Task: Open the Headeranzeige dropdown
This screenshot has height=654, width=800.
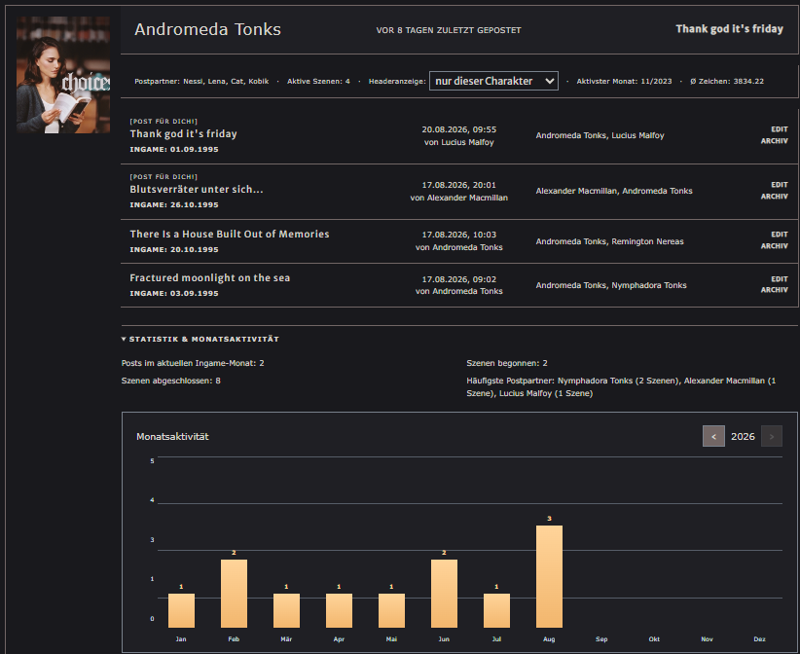Action: [x=493, y=81]
